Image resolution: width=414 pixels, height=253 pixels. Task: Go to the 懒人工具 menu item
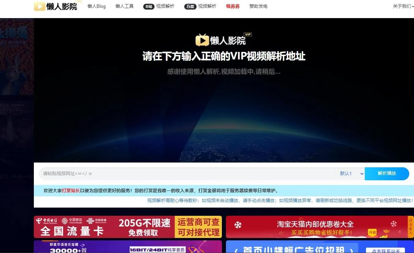click(124, 6)
